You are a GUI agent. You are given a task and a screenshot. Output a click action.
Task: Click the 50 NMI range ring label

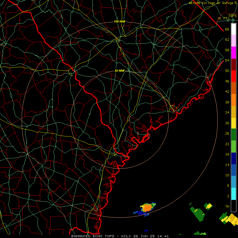tap(120, 71)
